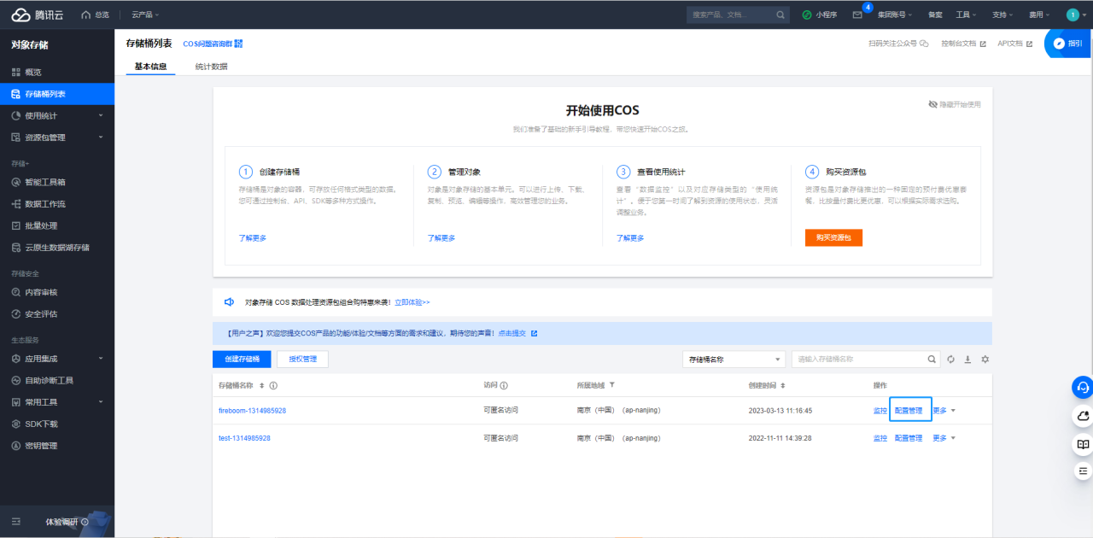Click the filter icon on 所属地域 column
Viewport: 1093px width, 538px height.
click(x=612, y=386)
